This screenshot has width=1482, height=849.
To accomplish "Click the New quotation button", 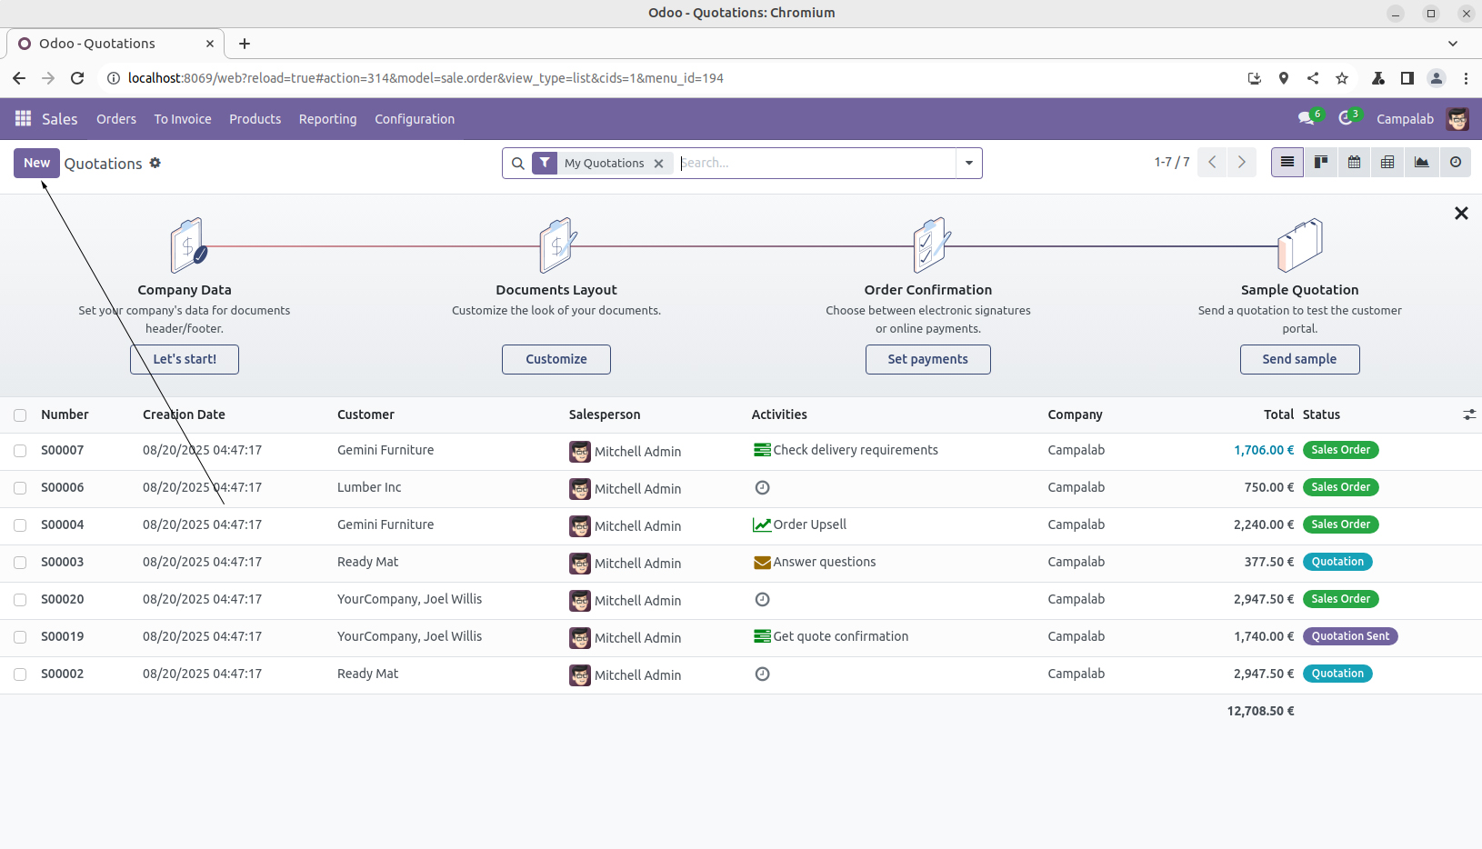I will [36, 163].
